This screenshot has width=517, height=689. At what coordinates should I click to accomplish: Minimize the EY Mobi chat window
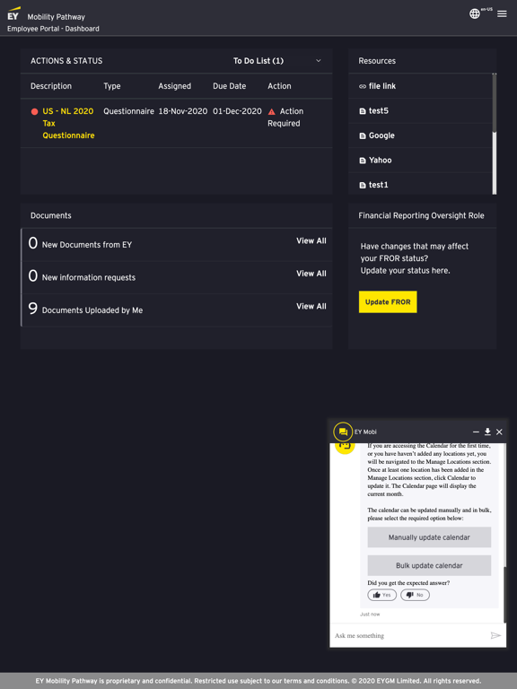click(x=476, y=432)
